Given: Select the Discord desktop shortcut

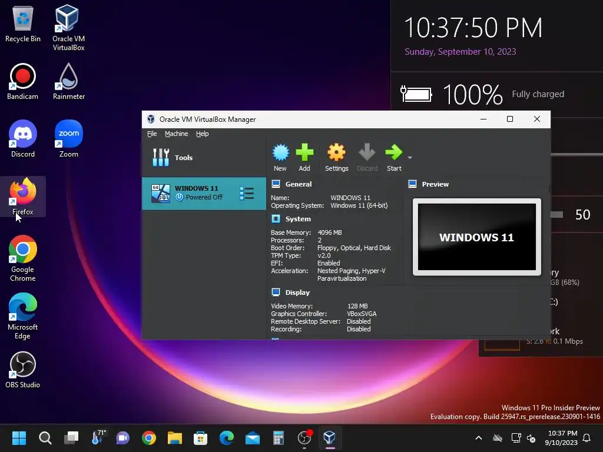Looking at the screenshot, I should [x=23, y=139].
